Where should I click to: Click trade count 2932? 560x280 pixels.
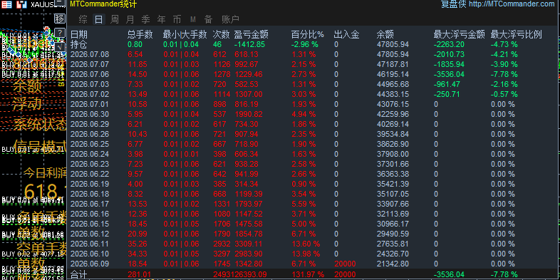pyautogui.click(x=222, y=244)
